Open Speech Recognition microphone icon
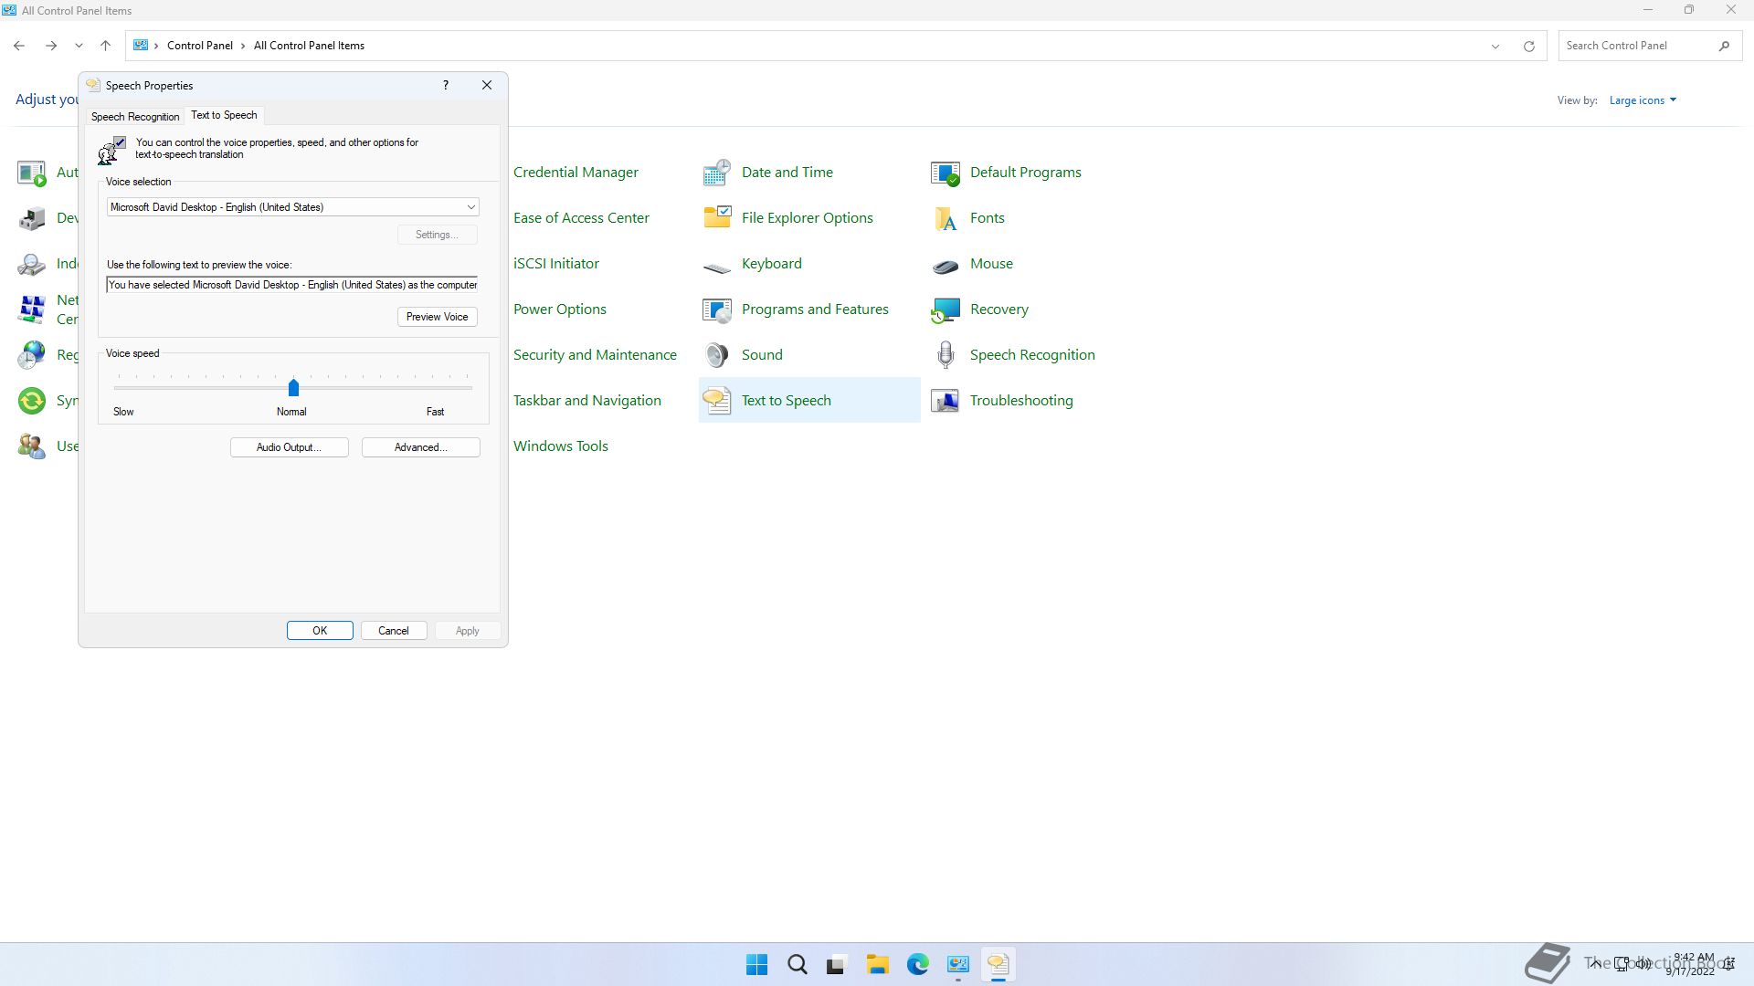The width and height of the screenshot is (1754, 986). click(x=946, y=354)
